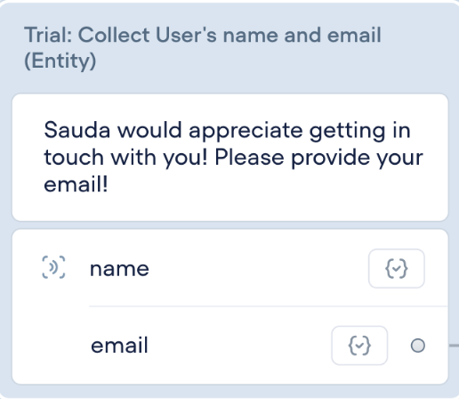Click the divider between name and email rows

tap(269, 306)
